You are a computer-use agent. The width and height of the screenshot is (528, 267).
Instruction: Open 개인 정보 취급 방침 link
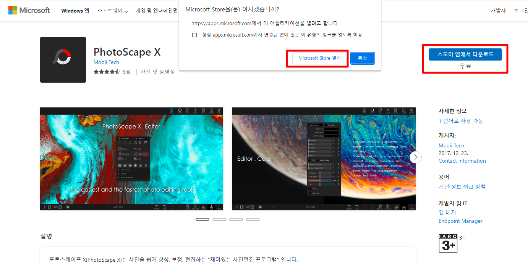pos(462,187)
